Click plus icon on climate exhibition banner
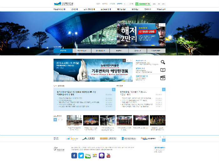 pyautogui.click(x=124, y=60)
